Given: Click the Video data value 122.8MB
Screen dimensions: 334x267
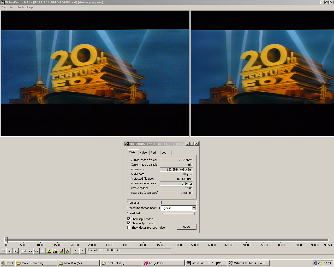Looking at the screenshot, I should point(176,169).
